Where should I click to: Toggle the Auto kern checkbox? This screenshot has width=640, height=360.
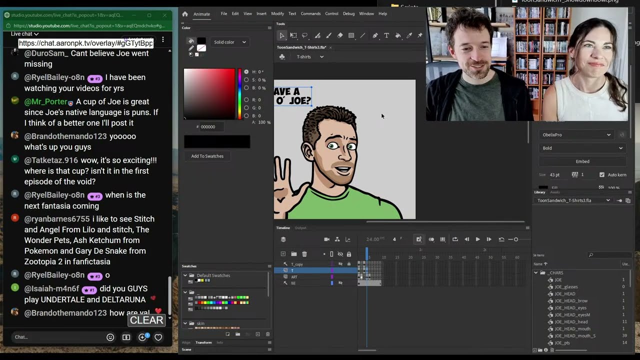602,174
